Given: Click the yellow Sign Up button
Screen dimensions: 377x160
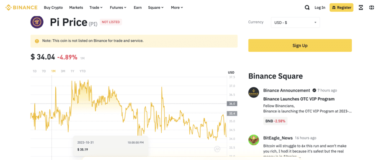Looking at the screenshot, I should coord(300,46).
